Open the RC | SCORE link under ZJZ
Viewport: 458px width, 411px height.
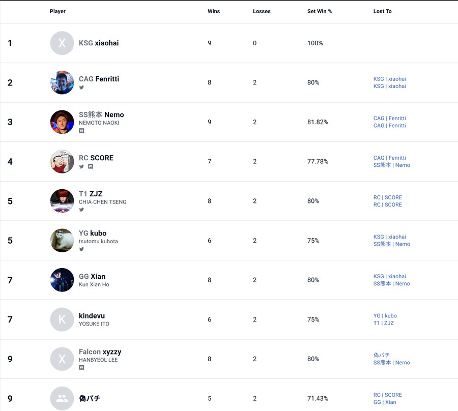pyautogui.click(x=387, y=197)
